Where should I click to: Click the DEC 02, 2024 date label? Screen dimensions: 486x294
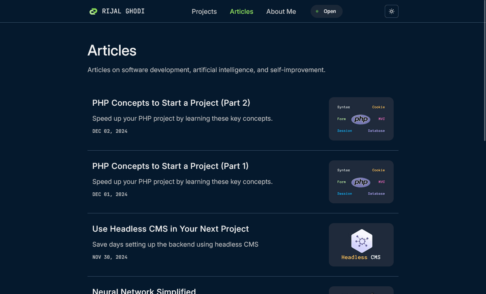click(110, 131)
